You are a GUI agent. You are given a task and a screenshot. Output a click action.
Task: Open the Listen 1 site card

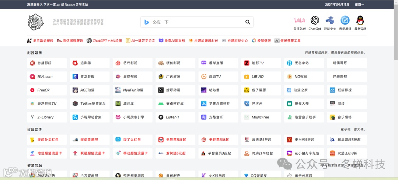[x=175, y=117]
